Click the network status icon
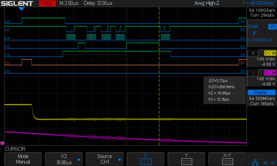Screen dimensions: 277x166 255,162
